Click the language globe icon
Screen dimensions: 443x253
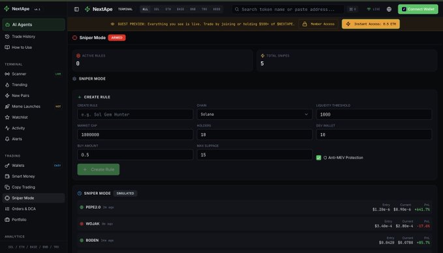pos(389,9)
